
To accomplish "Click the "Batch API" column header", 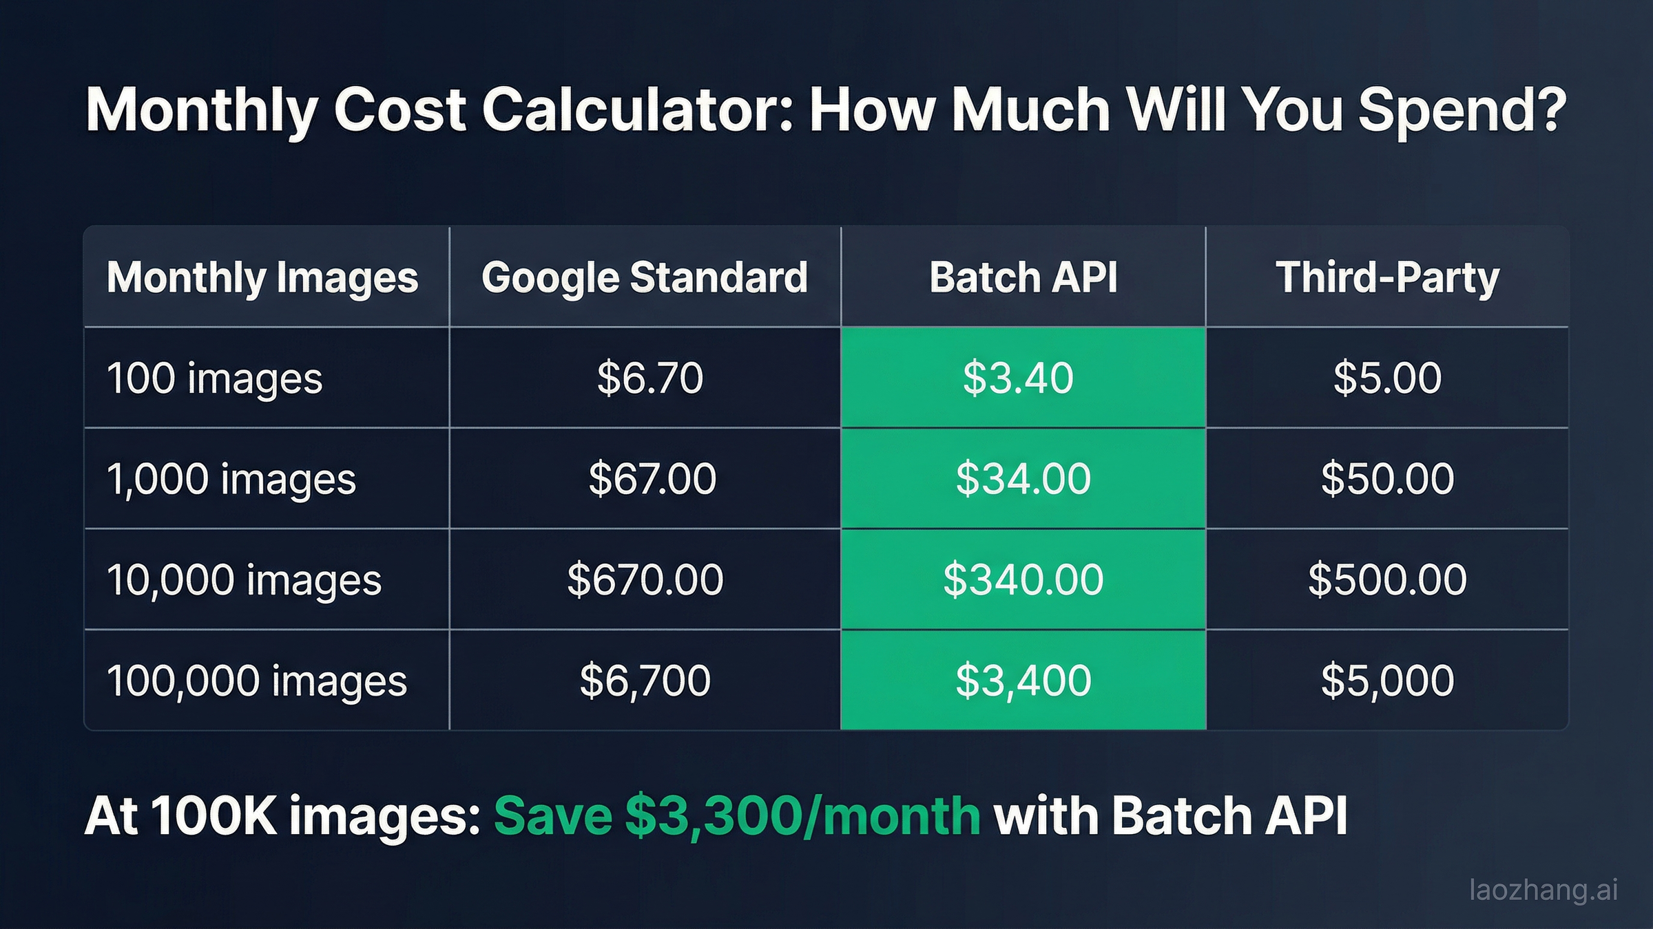I will pos(1023,277).
